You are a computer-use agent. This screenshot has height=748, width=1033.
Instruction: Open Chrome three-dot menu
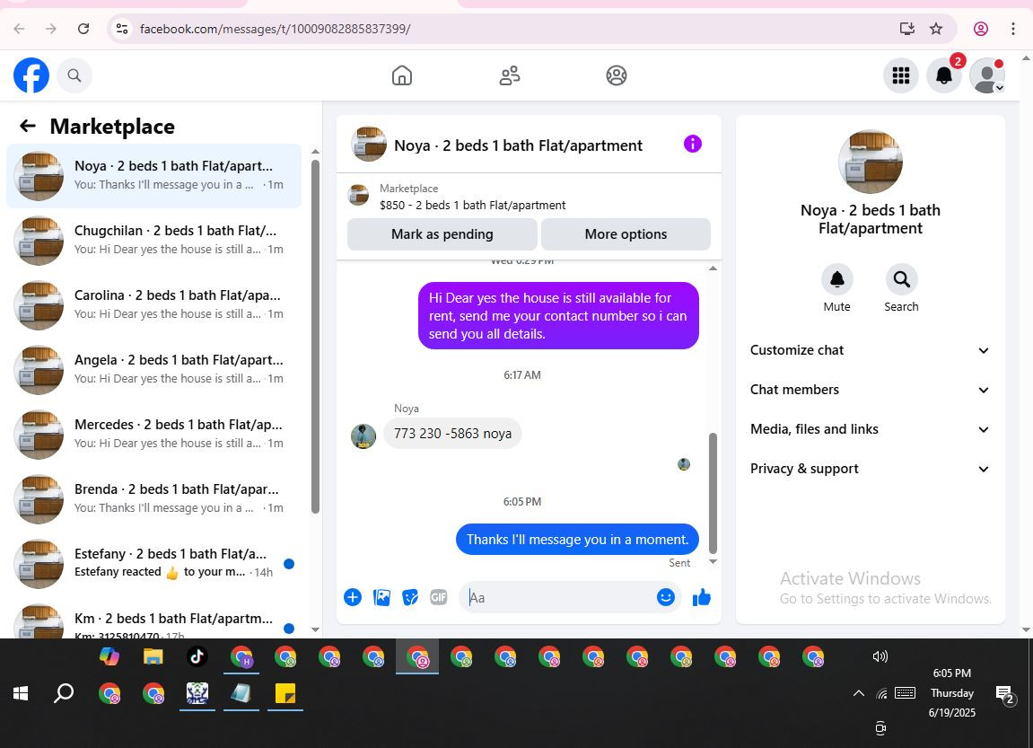1013,29
